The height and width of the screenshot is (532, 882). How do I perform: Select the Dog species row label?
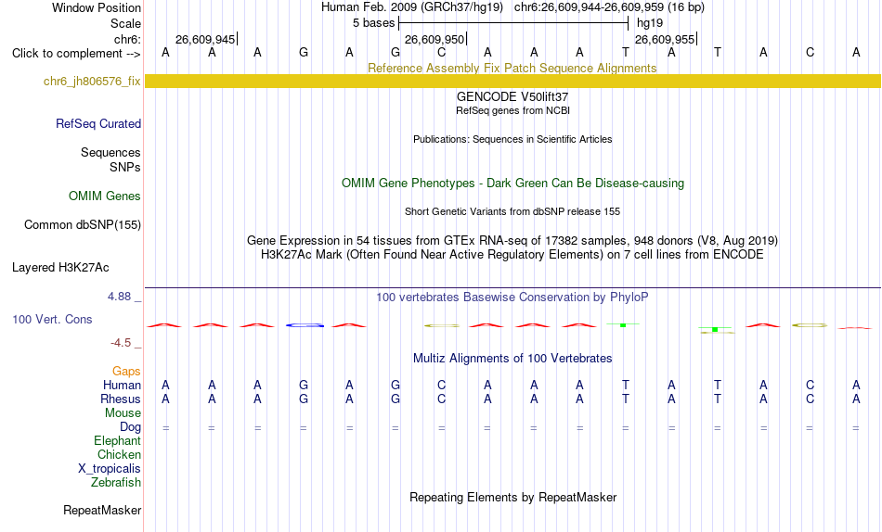(x=130, y=427)
